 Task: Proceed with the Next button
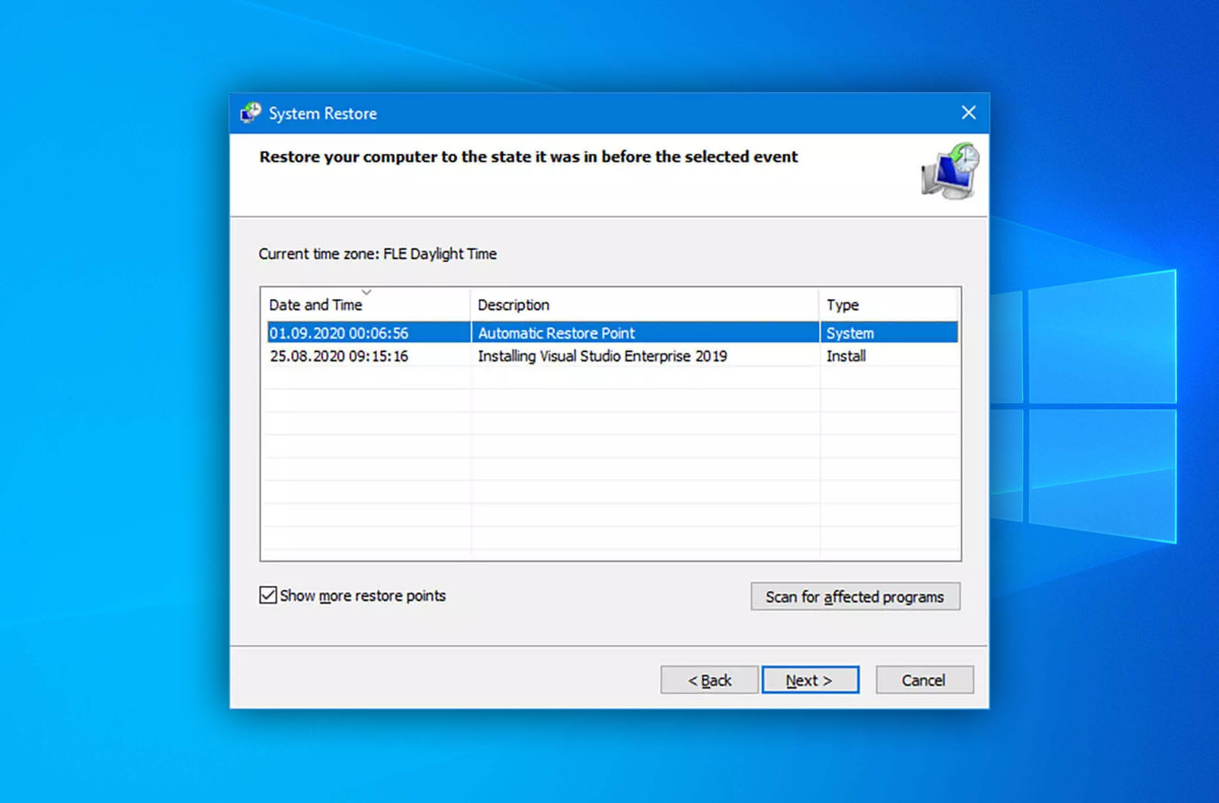click(810, 680)
